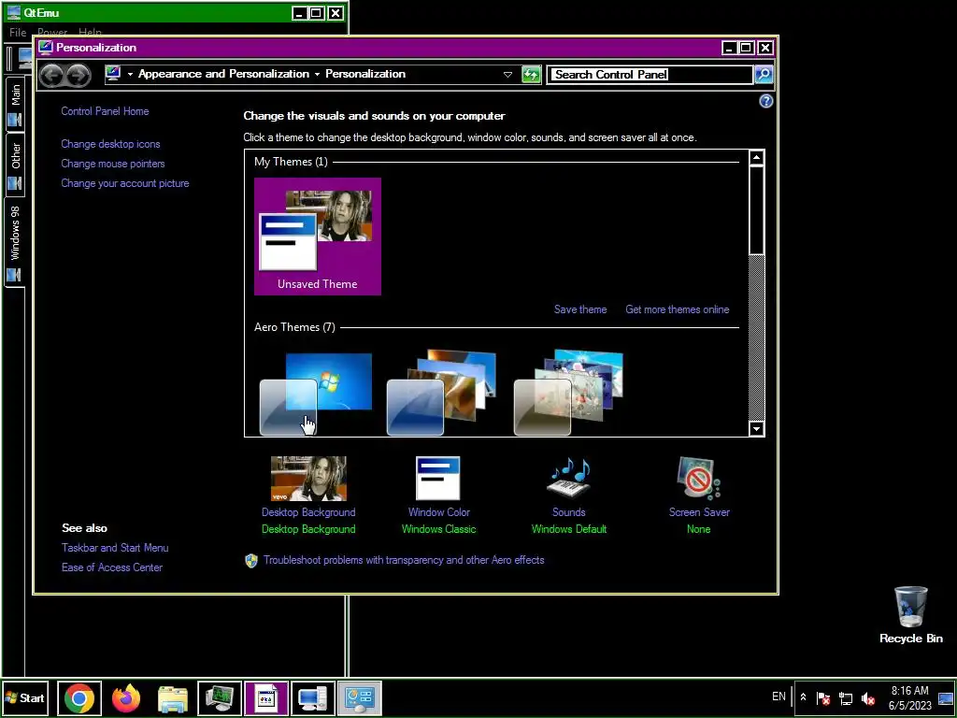Click the network tray icon
Image resolution: width=957 pixels, height=718 pixels.
[x=846, y=697]
